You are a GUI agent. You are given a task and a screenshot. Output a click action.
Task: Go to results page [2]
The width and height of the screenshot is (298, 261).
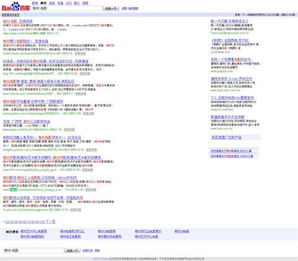click(x=8, y=222)
